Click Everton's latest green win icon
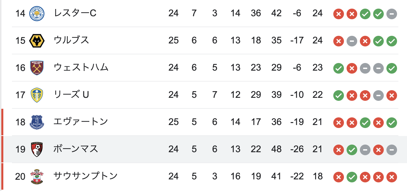 point(392,123)
